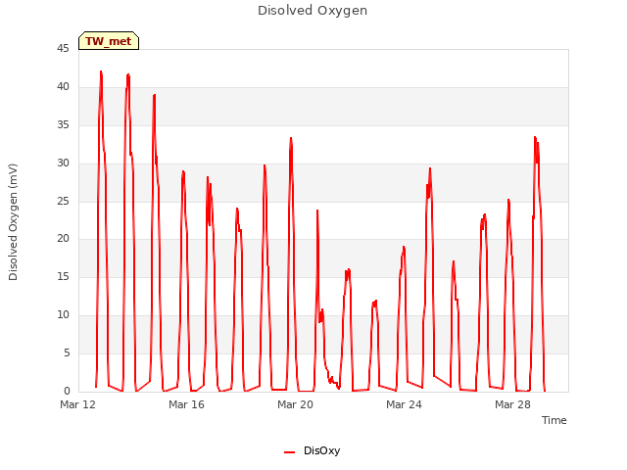Click the 25 y-axis value

pyautogui.click(x=63, y=201)
